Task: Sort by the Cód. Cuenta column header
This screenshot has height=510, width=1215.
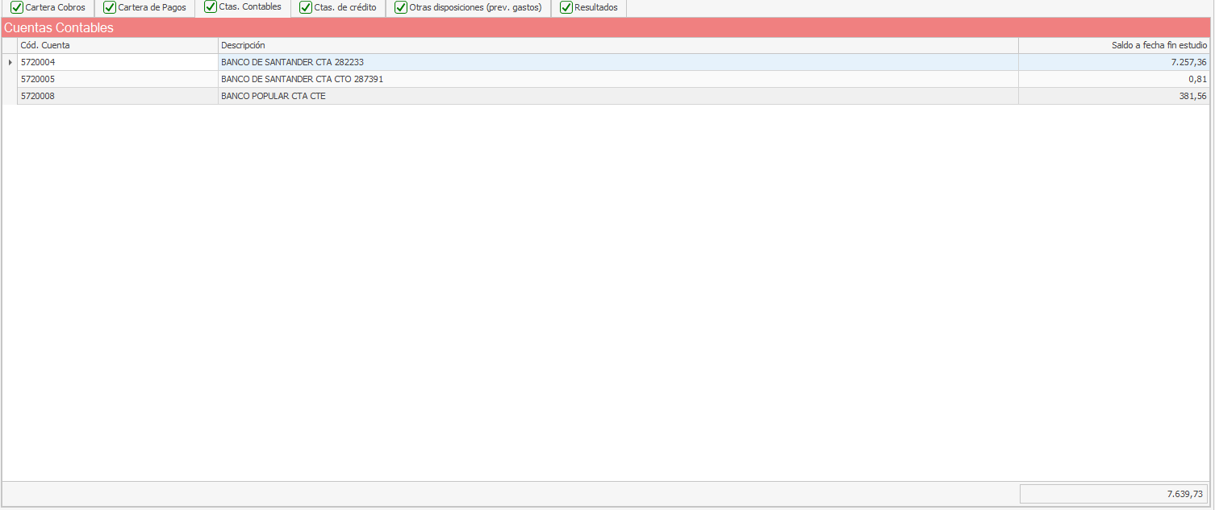Action: (x=117, y=45)
